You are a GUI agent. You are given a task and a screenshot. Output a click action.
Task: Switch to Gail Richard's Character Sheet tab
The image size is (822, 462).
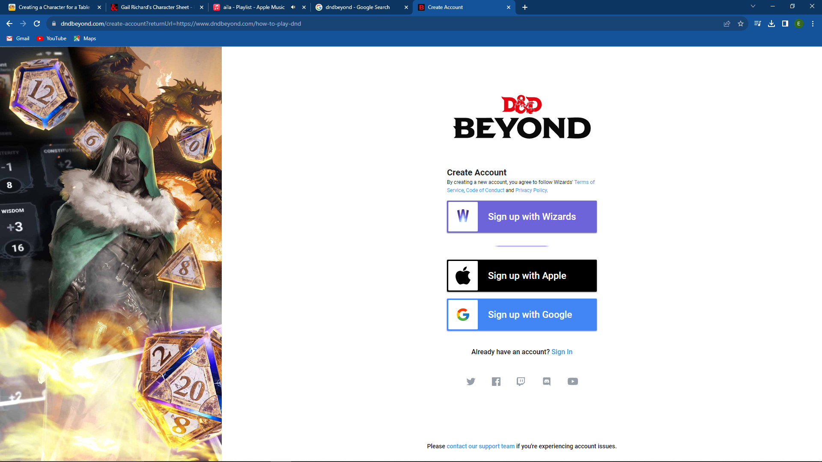[x=154, y=7]
